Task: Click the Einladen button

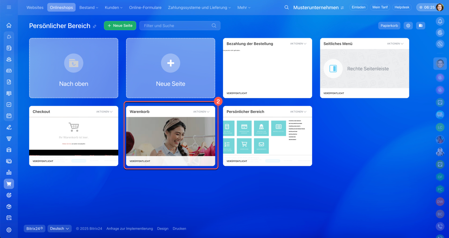Action: [358, 7]
